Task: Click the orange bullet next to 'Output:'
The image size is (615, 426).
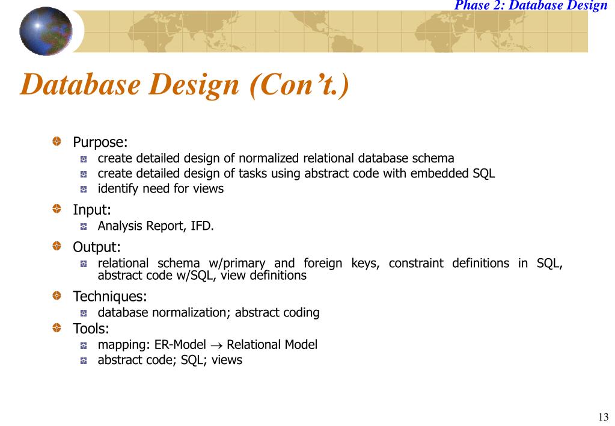Action: point(57,246)
